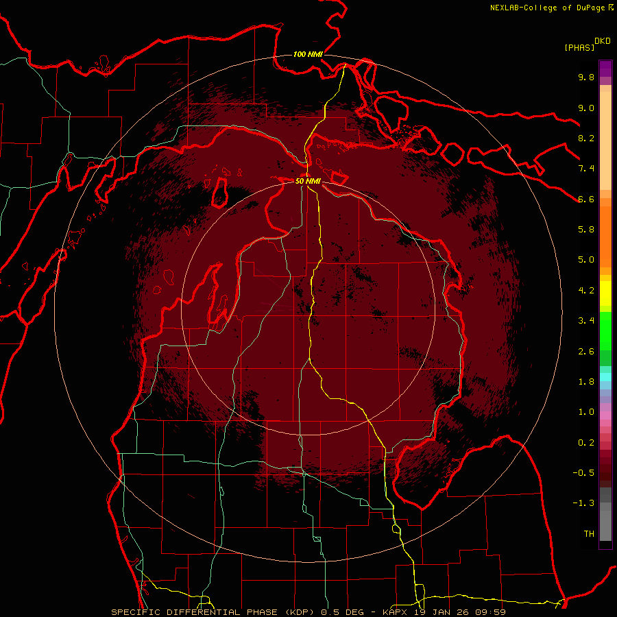The height and width of the screenshot is (617, 617).
Task: Click the 50 NMI range ring label
Action: point(308,181)
